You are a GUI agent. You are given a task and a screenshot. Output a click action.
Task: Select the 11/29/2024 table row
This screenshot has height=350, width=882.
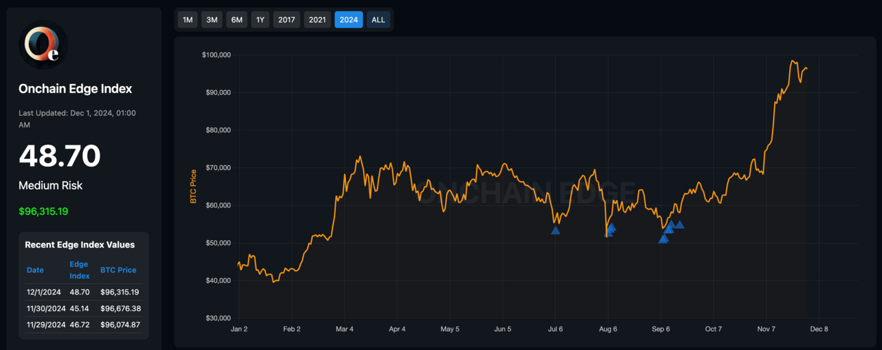pyautogui.click(x=83, y=325)
